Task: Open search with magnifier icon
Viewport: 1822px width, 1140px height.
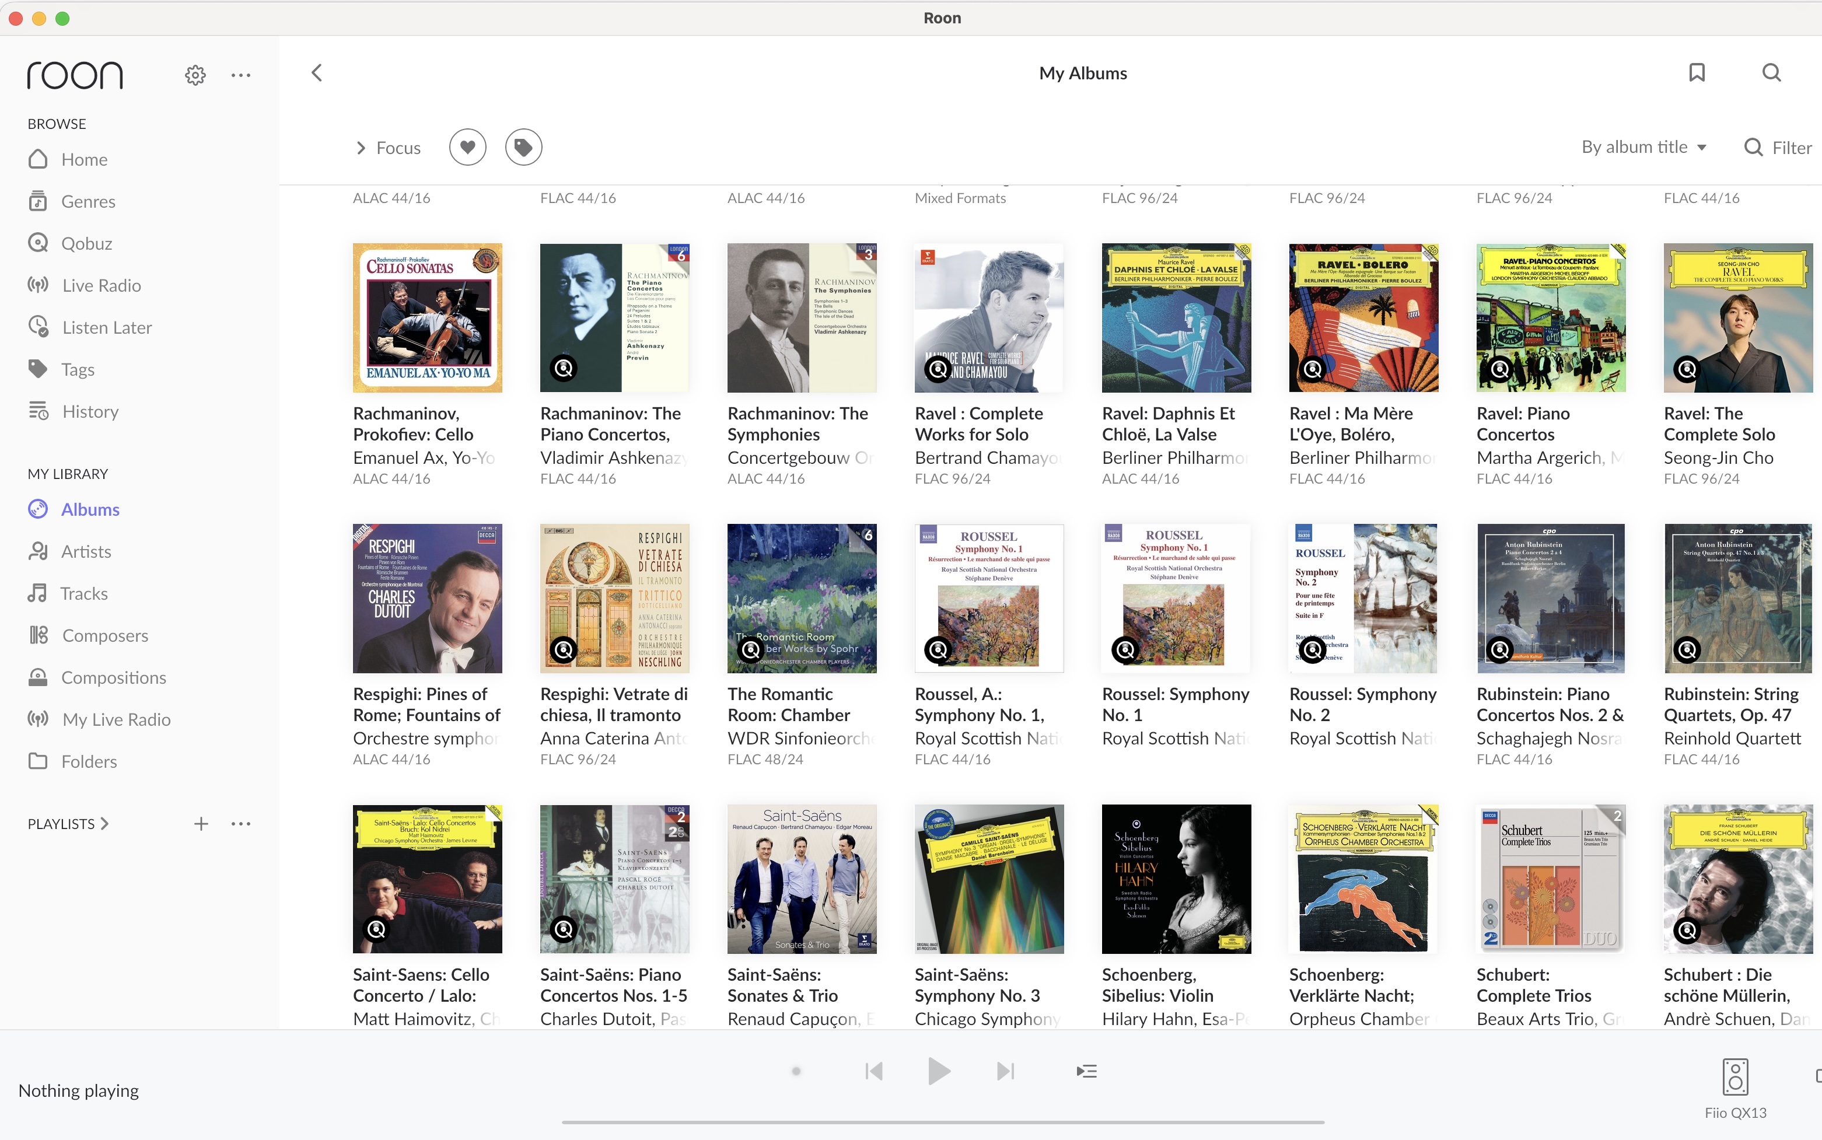Action: pos(1771,73)
